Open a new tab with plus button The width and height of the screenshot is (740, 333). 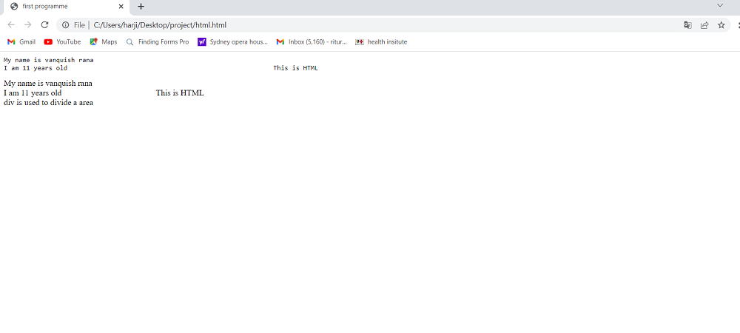pos(141,6)
